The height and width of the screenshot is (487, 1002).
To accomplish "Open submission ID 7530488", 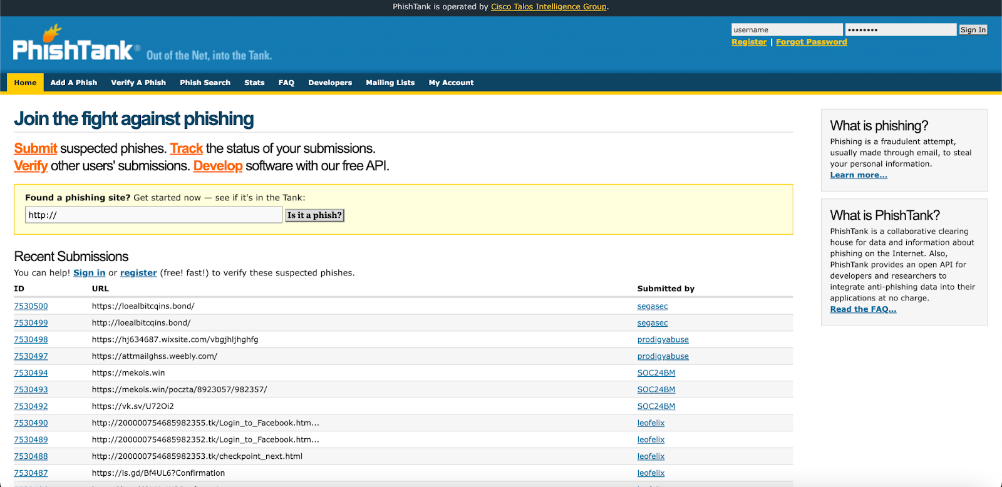I will (31, 456).
